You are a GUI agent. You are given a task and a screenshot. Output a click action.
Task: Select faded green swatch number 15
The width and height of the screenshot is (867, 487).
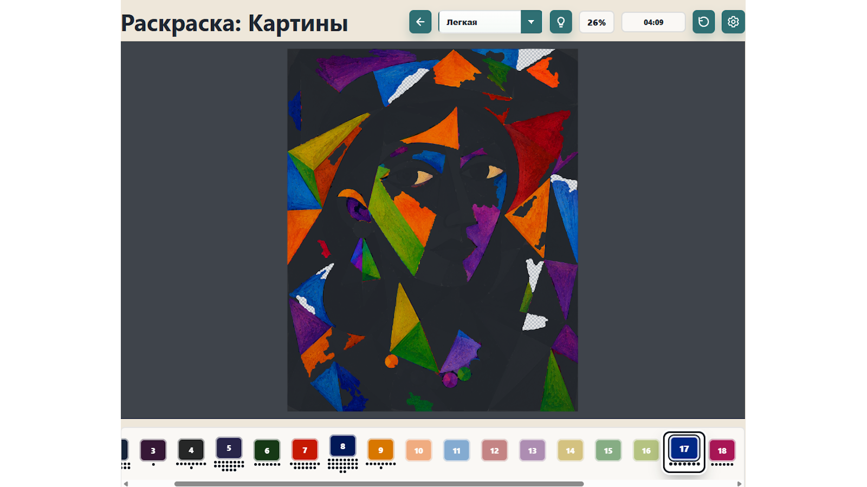point(608,450)
